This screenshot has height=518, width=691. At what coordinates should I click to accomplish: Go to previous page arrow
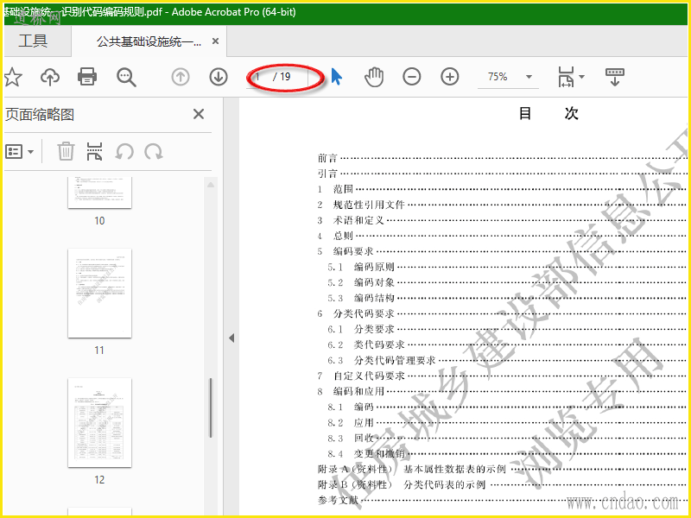(181, 77)
